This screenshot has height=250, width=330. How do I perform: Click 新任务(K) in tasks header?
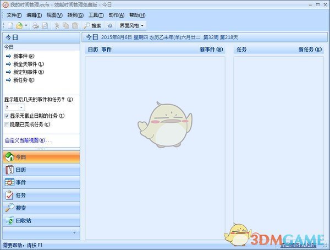point(310,50)
